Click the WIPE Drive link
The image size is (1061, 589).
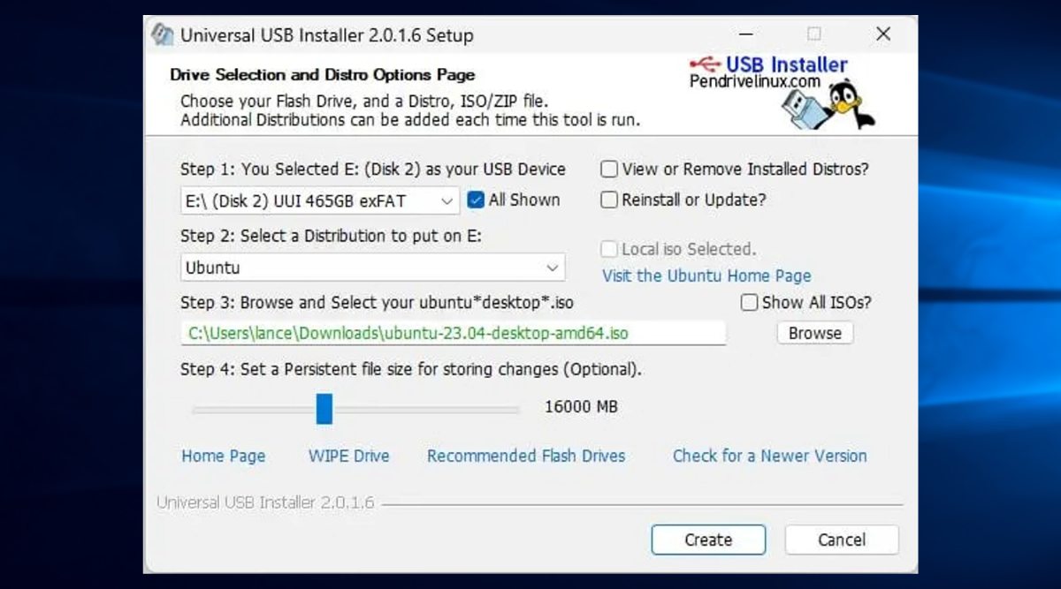[348, 456]
